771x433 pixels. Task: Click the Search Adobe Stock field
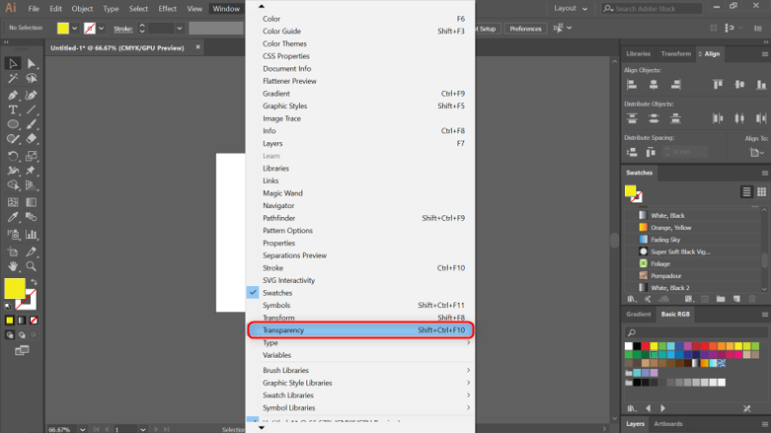tap(652, 8)
